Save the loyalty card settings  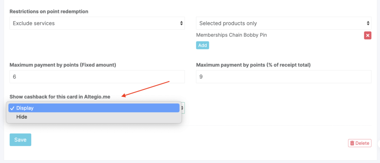coord(20,140)
